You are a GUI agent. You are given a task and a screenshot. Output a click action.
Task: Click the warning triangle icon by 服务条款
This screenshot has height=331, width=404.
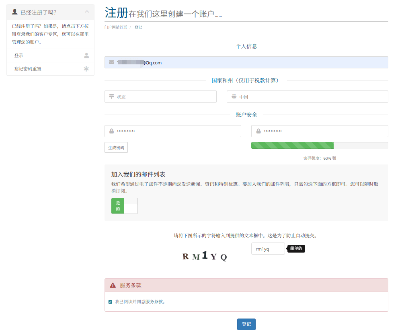[x=113, y=285]
